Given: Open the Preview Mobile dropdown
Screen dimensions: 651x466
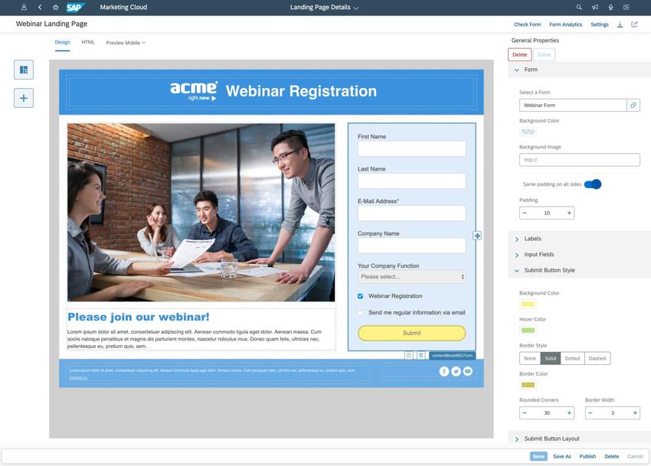Looking at the screenshot, I should pyautogui.click(x=126, y=43).
